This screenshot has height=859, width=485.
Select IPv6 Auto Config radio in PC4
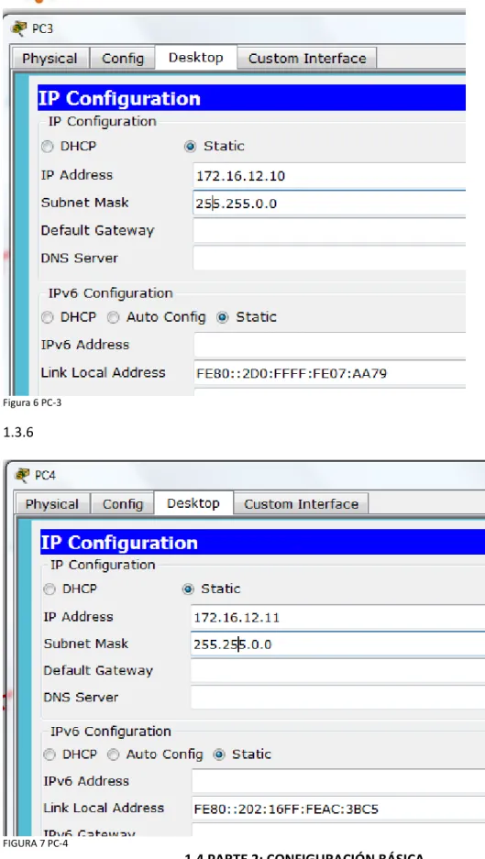click(x=114, y=754)
